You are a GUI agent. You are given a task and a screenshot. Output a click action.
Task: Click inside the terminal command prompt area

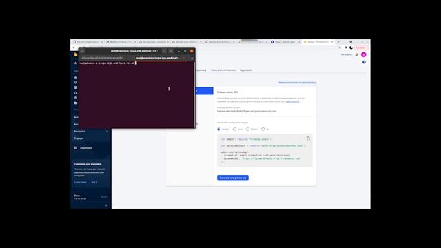point(136,94)
